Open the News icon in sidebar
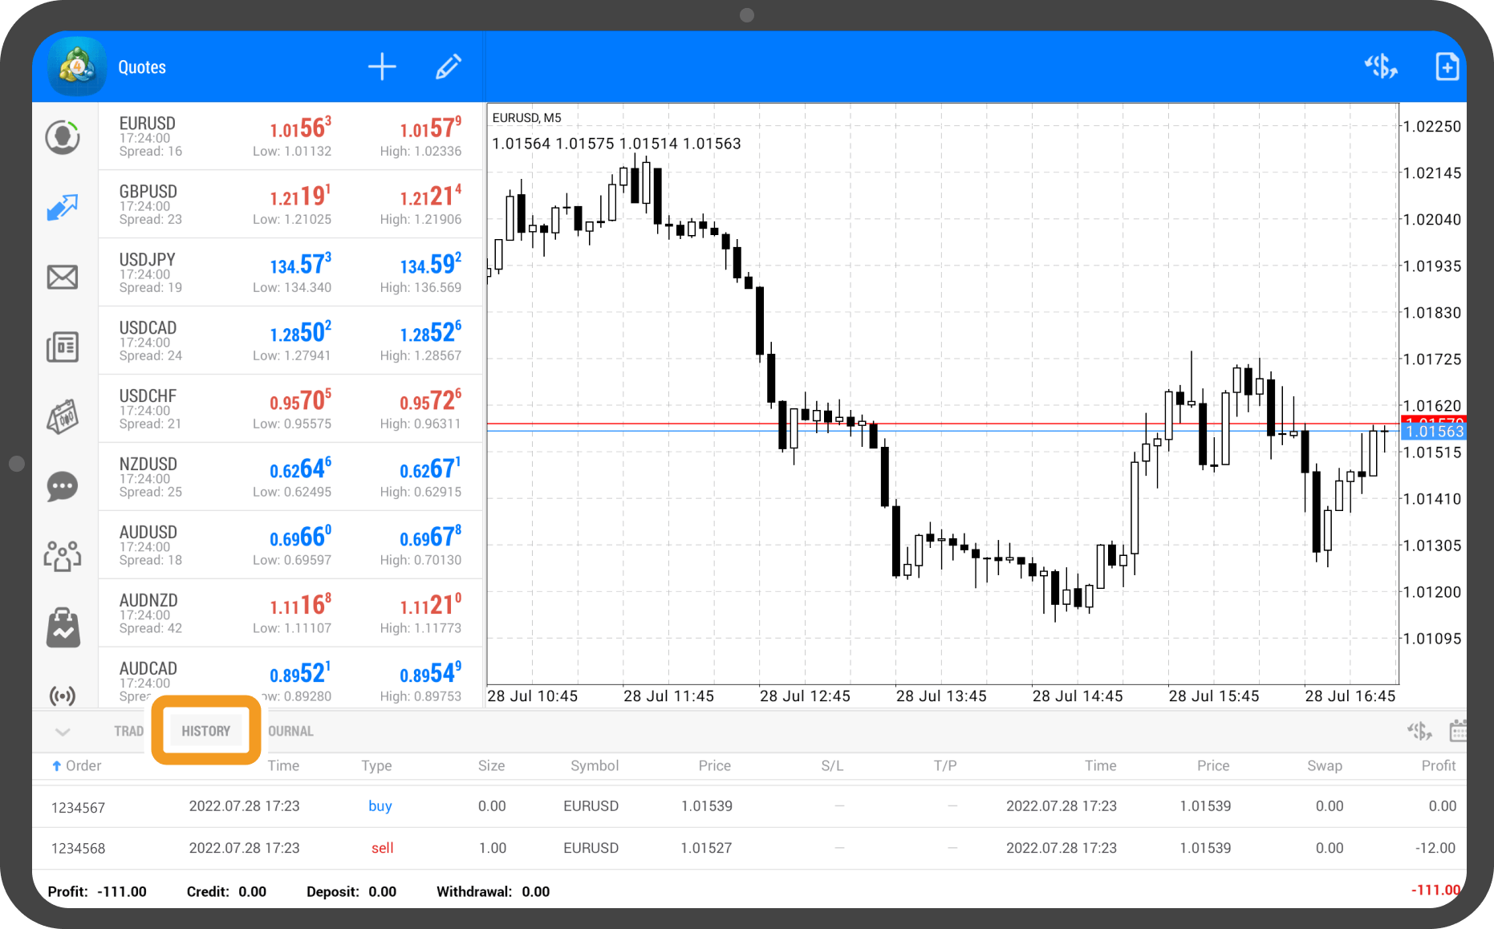Image resolution: width=1494 pixels, height=929 pixels. 63,347
